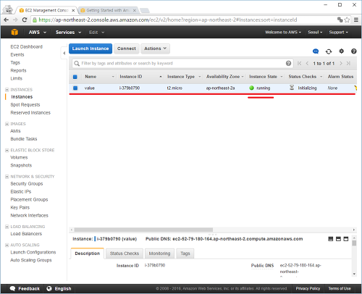This screenshot has width=362, height=294.
Task: Open the feedback chat bubble icon
Action: (316, 51)
